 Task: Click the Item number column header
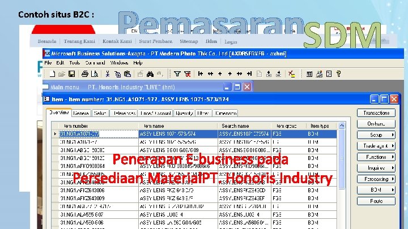tap(99, 126)
